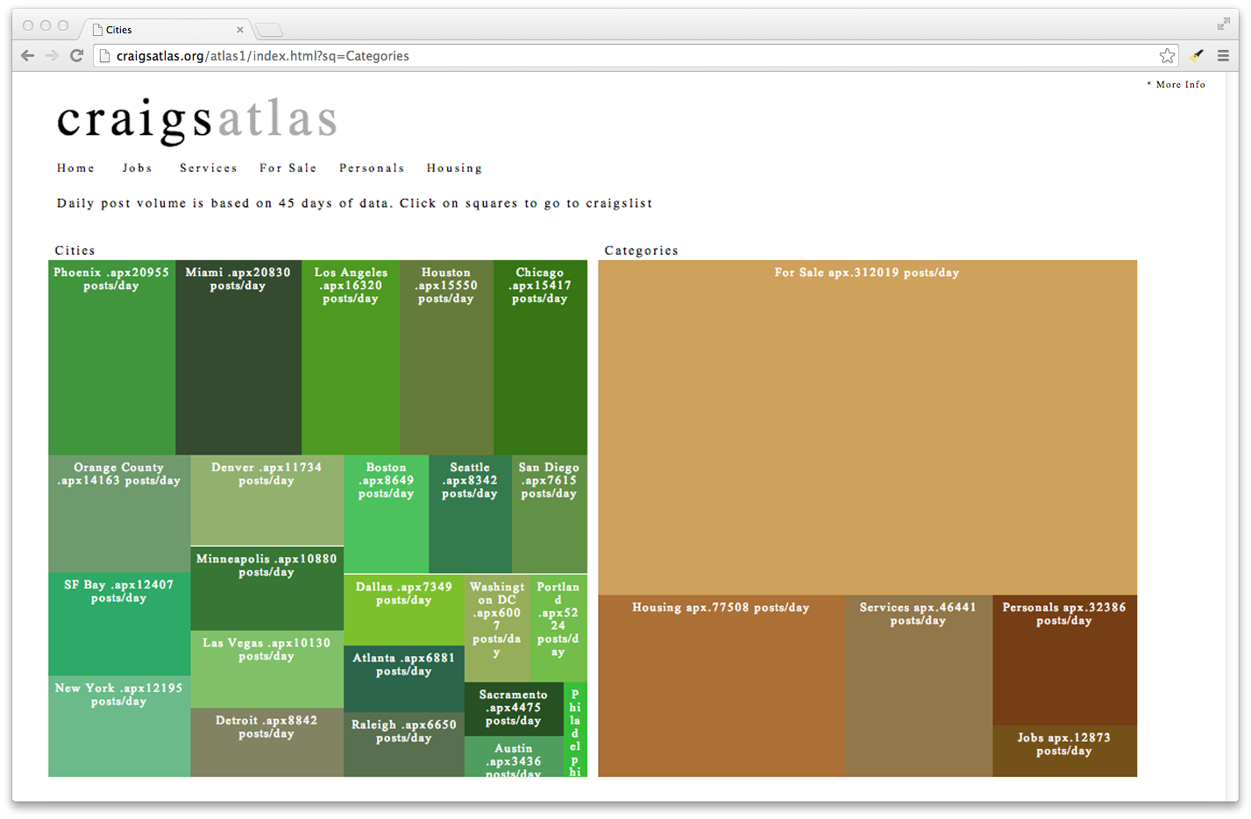The height and width of the screenshot is (819, 1251).
Task: Open the Personals menu item
Action: [372, 168]
